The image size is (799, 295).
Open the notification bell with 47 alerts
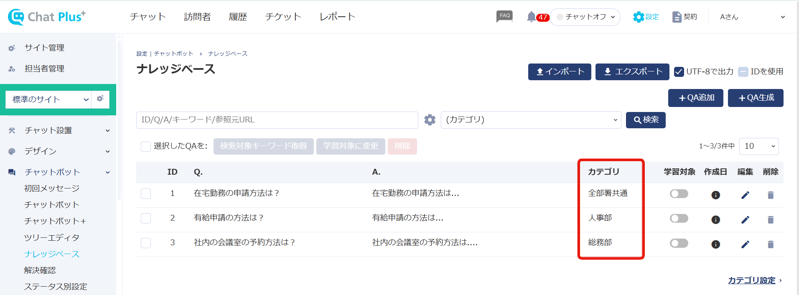[531, 17]
